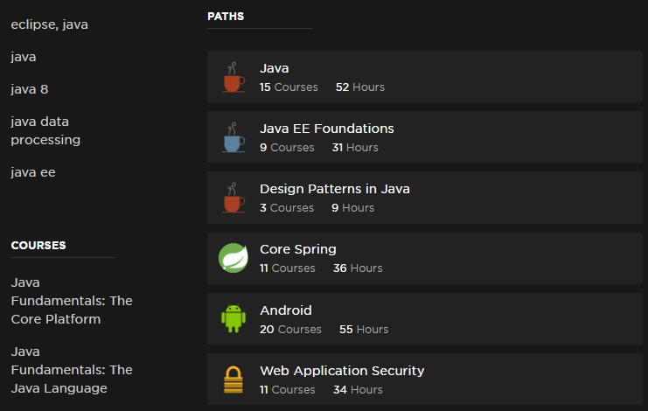
Task: Open the Web Application Security path
Action: click(342, 371)
